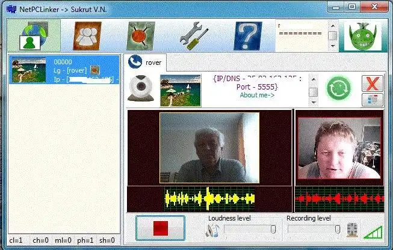Click the cl=1 status bar entry
Viewport: 393px width, 250px height.
16,240
